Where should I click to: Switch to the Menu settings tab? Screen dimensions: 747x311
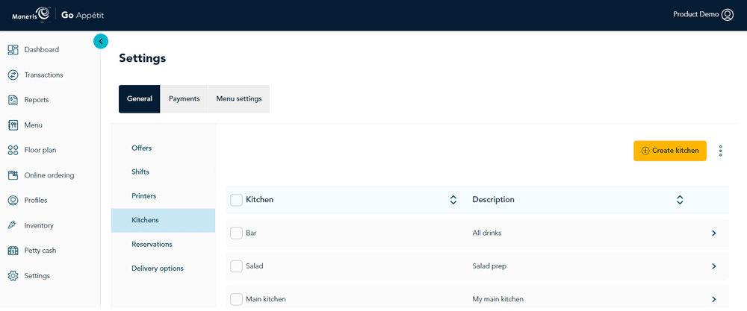(x=239, y=99)
